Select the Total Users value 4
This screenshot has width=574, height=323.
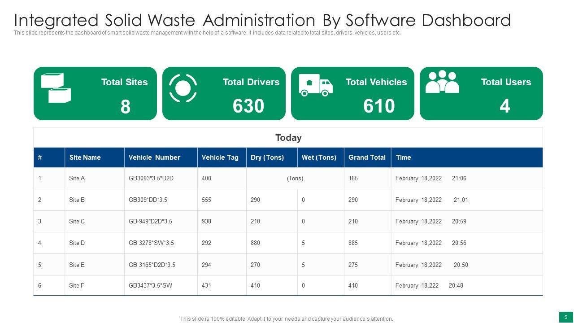tap(505, 106)
